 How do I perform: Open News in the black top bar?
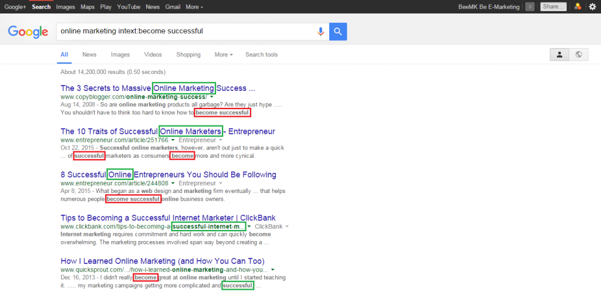tap(153, 7)
